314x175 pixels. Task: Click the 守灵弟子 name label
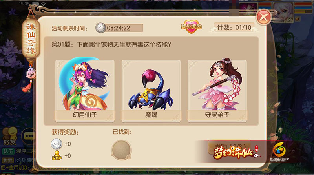point(217,115)
